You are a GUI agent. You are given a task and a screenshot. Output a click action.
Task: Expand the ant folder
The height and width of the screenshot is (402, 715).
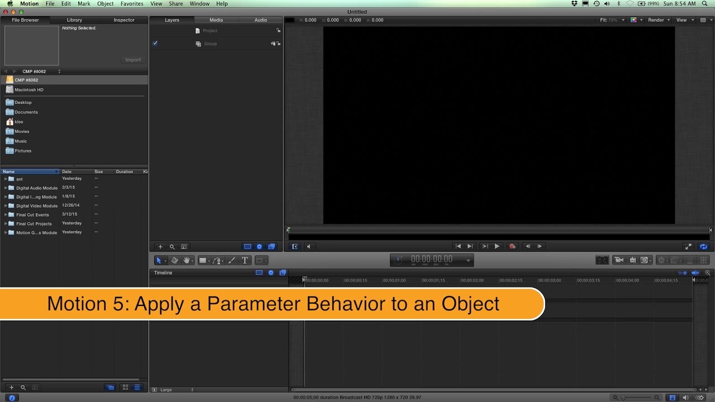point(6,179)
